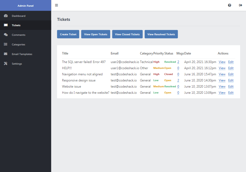The width and height of the screenshot is (246, 172).
Task: Click the Admin Panel header title
Action: click(26, 6)
